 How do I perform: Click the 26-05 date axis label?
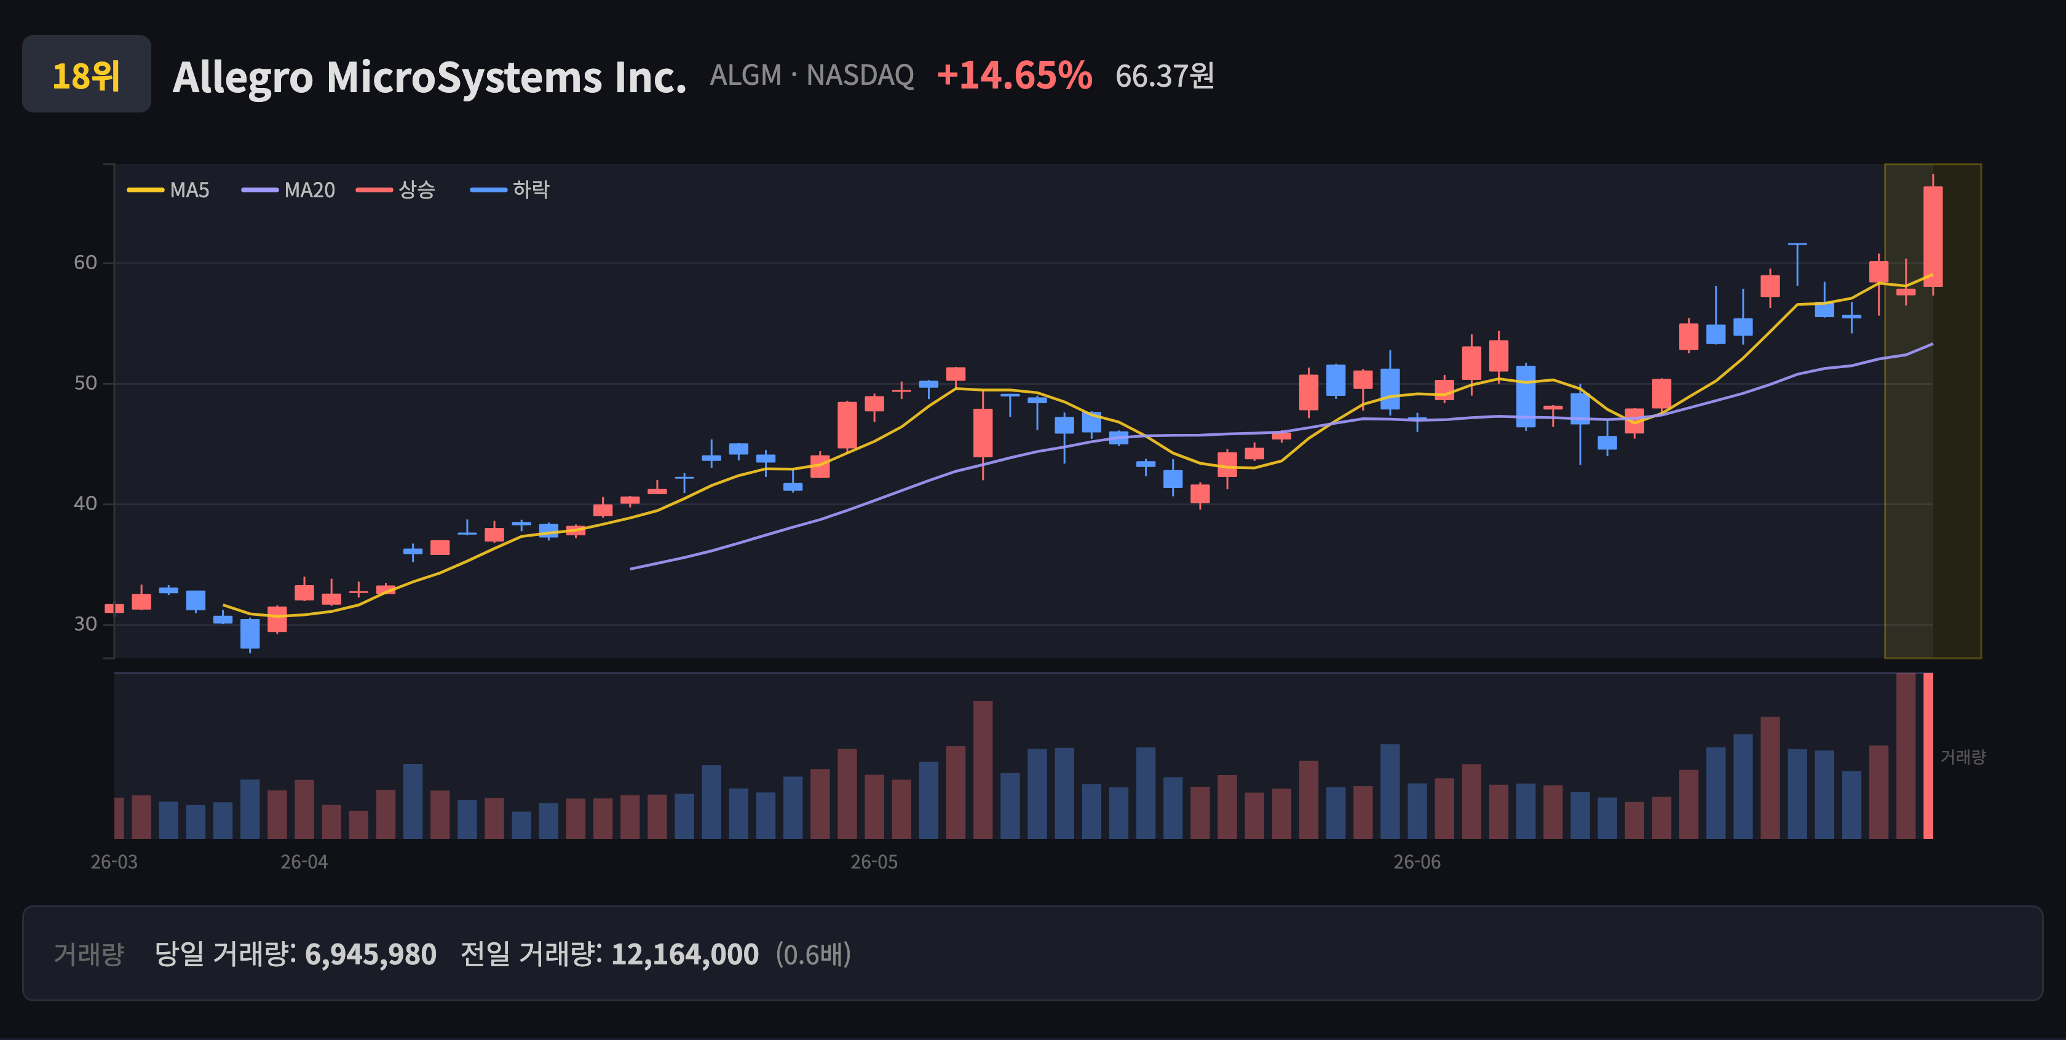(x=874, y=862)
